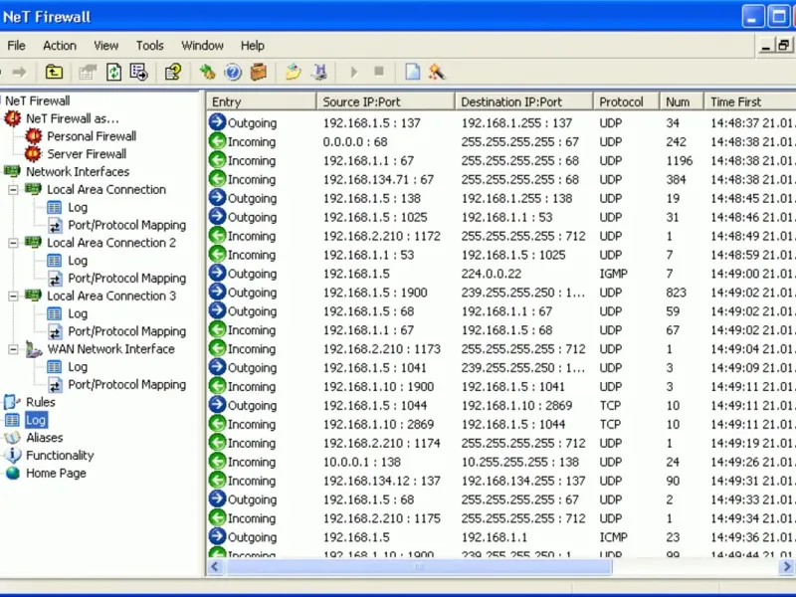Open the Window menu

[203, 46]
